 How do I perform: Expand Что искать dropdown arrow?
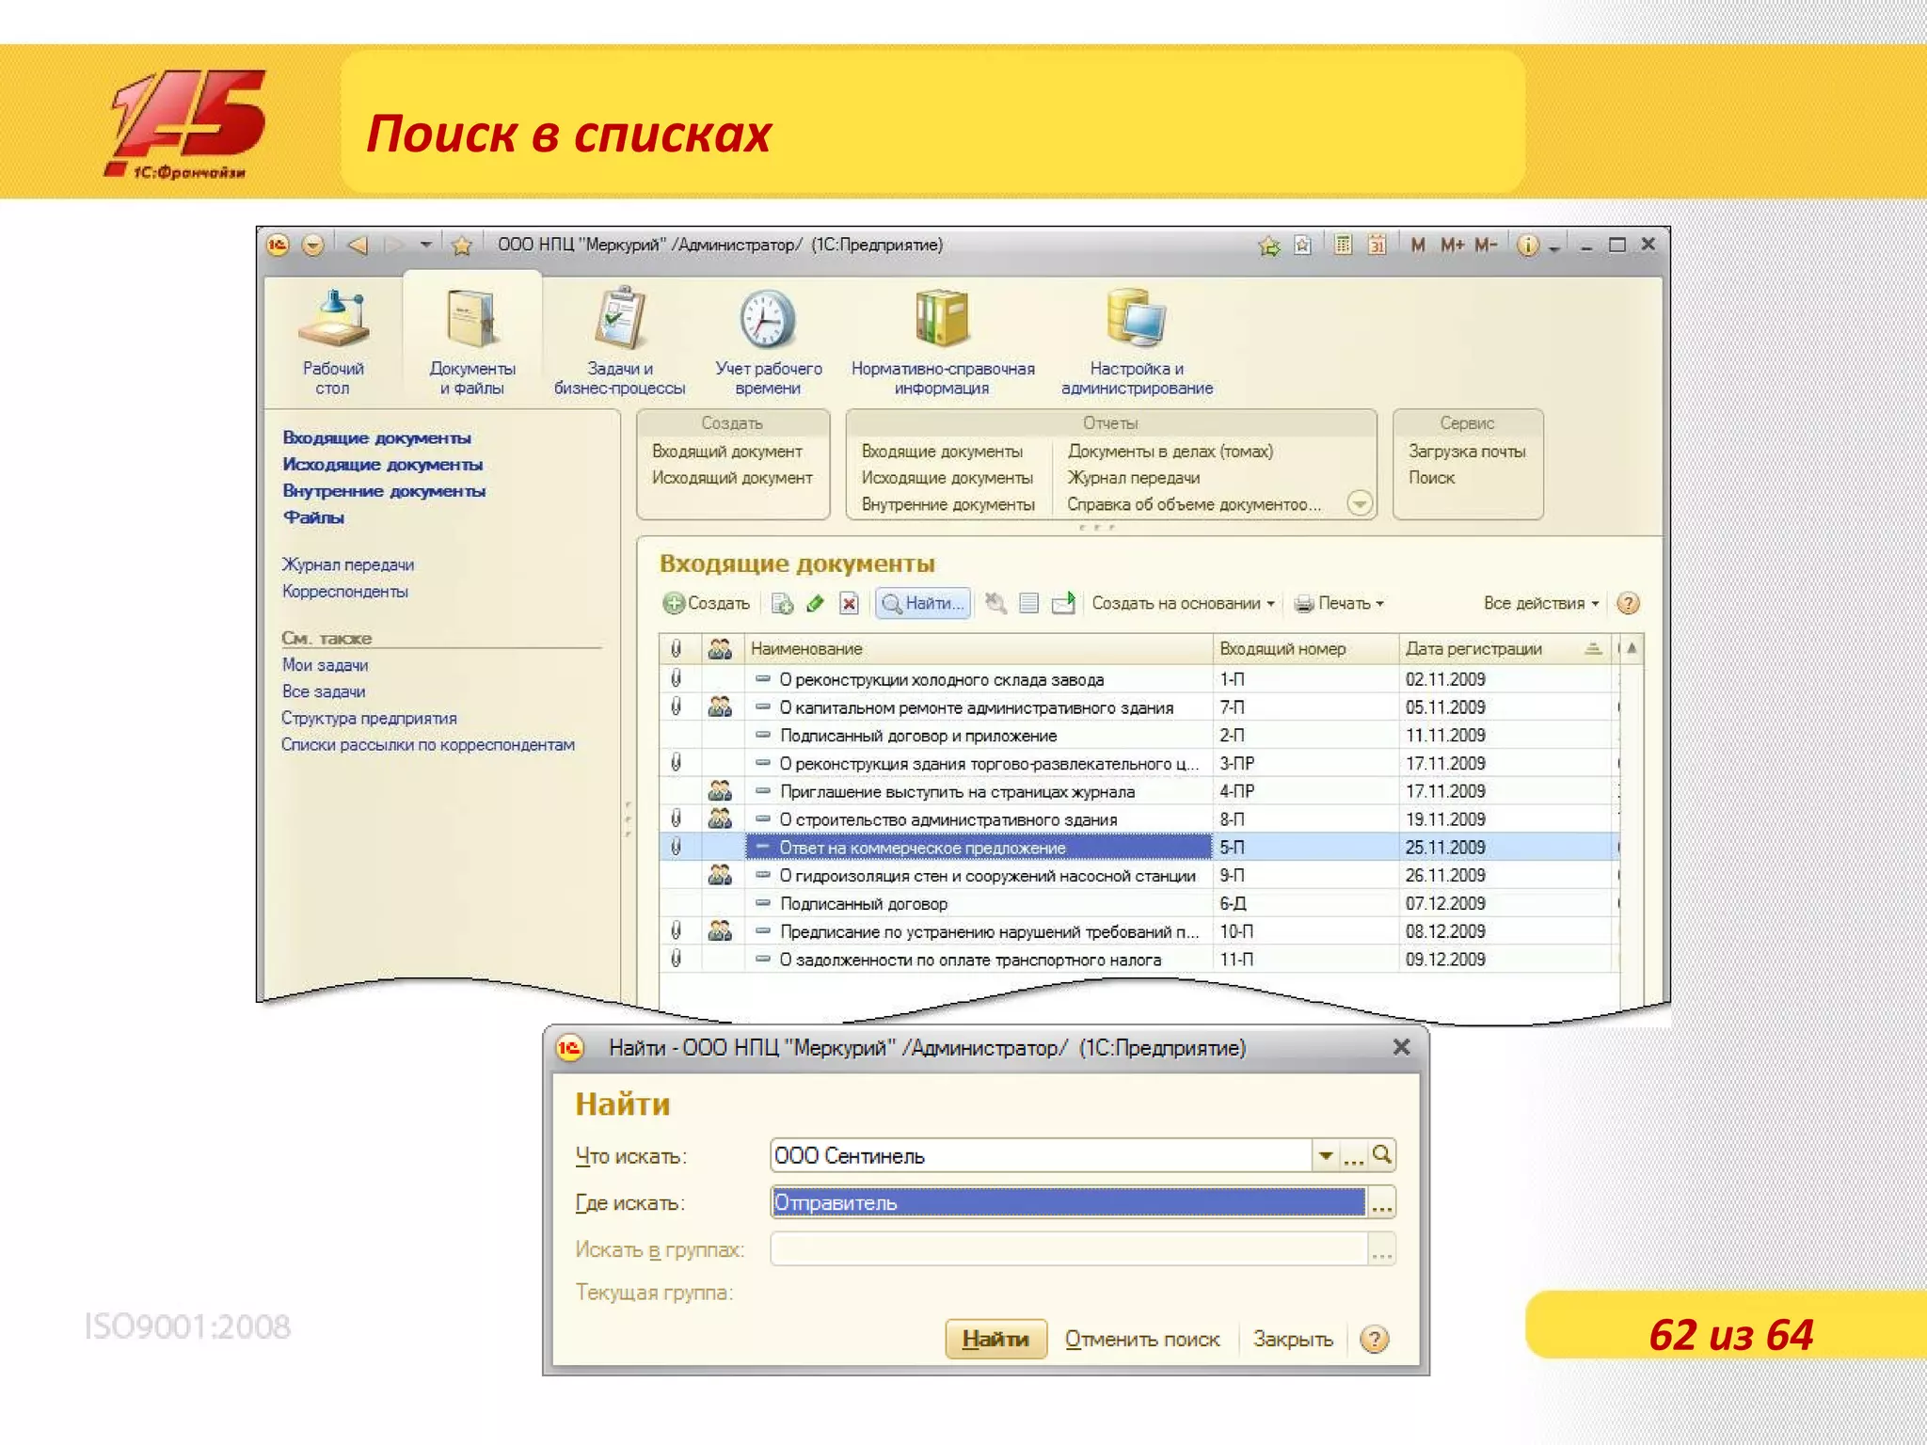pos(1325,1155)
